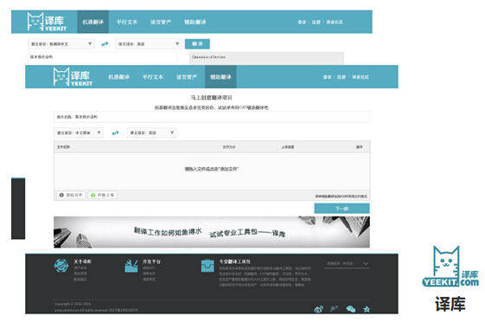Select the 机器翻译 tab in the front page header
This screenshot has height=329, width=485.
(118, 77)
